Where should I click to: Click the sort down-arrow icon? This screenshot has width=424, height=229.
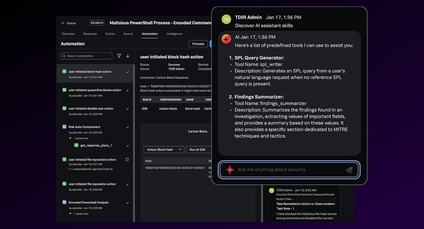pos(128,56)
